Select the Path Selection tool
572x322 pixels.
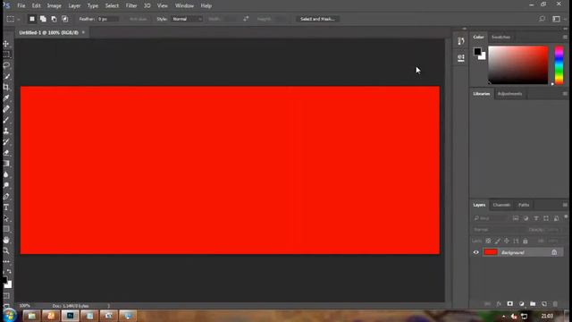(x=6, y=218)
